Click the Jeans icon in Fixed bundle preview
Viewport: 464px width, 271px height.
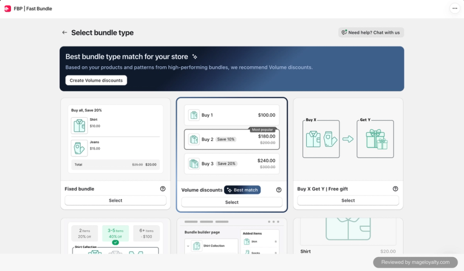coord(79,148)
